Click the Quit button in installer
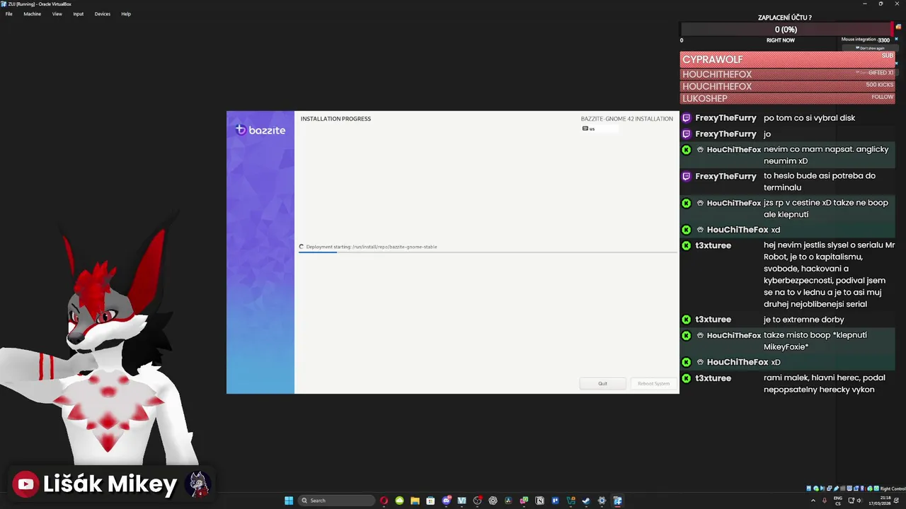 pos(602,383)
